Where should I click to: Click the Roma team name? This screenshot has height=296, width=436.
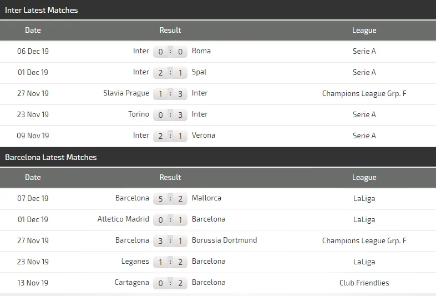pyautogui.click(x=201, y=51)
